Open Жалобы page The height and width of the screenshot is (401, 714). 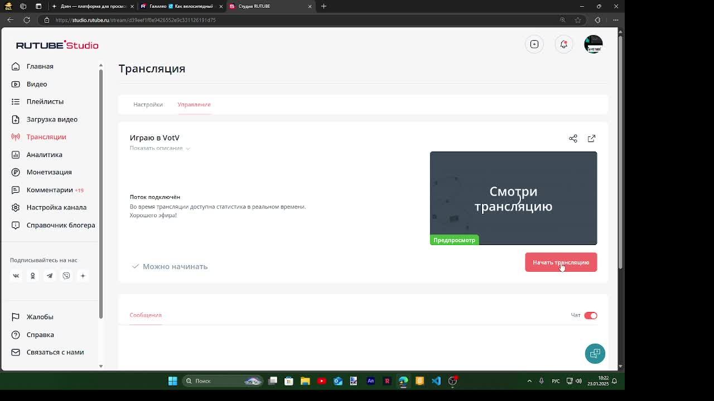point(32,317)
